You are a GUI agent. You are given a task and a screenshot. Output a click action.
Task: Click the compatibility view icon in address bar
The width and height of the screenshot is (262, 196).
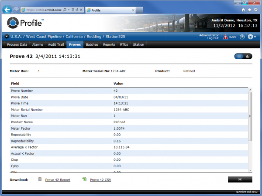[73, 10]
